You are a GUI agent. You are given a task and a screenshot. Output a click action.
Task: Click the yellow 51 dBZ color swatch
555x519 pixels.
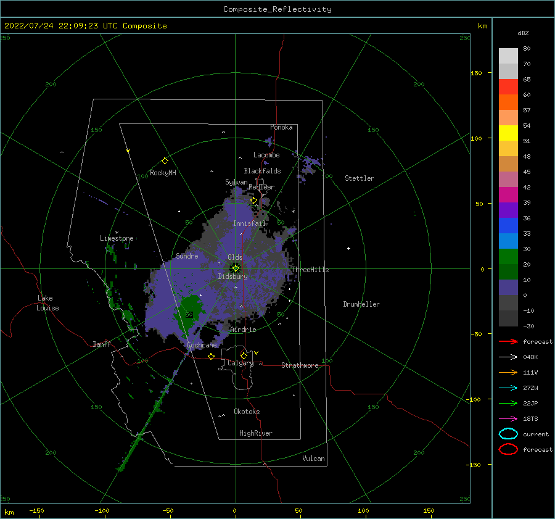508,133
